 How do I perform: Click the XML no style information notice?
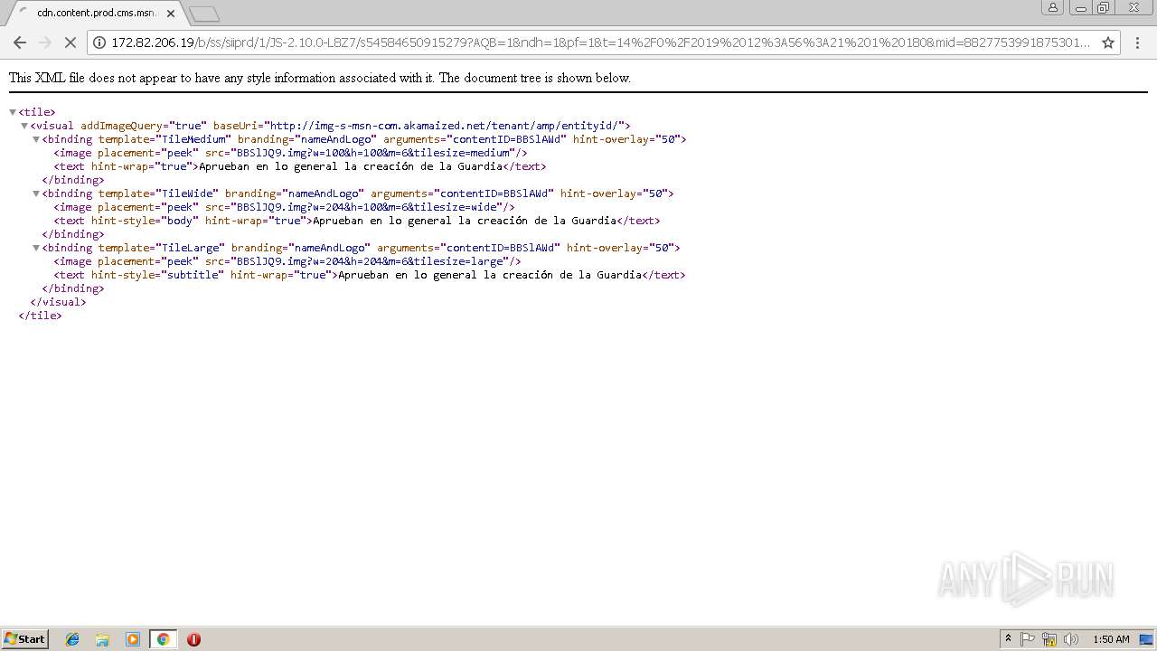pos(320,78)
